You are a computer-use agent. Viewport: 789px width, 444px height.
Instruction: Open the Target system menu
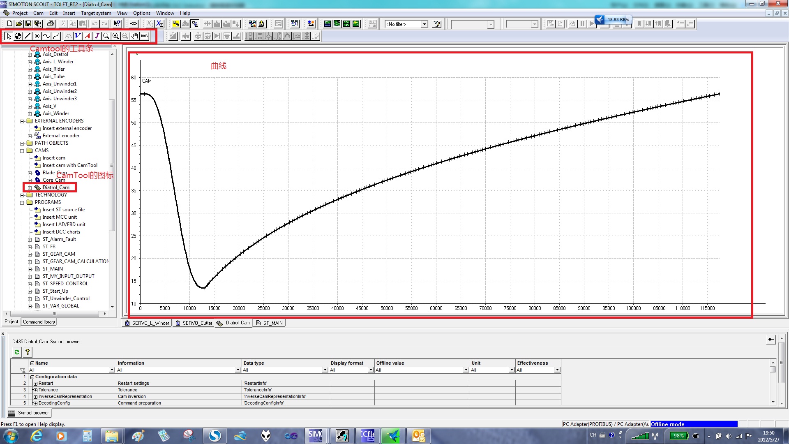click(x=96, y=13)
